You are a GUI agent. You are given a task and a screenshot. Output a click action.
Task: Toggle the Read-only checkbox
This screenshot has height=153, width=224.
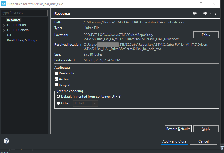[56, 73]
